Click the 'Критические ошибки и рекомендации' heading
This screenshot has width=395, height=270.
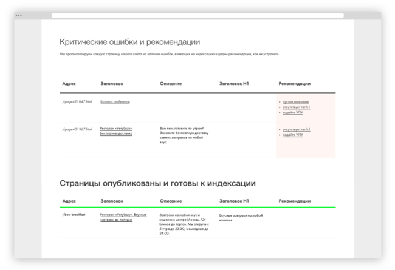click(x=129, y=42)
